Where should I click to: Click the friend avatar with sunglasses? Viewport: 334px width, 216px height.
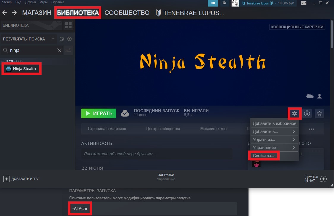click(256, 164)
